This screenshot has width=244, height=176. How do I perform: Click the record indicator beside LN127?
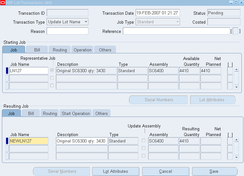click(7, 71)
